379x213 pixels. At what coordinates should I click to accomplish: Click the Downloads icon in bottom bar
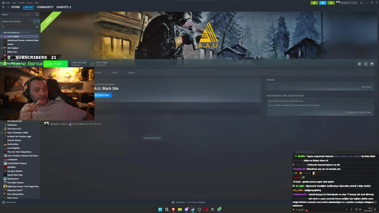coord(173,202)
